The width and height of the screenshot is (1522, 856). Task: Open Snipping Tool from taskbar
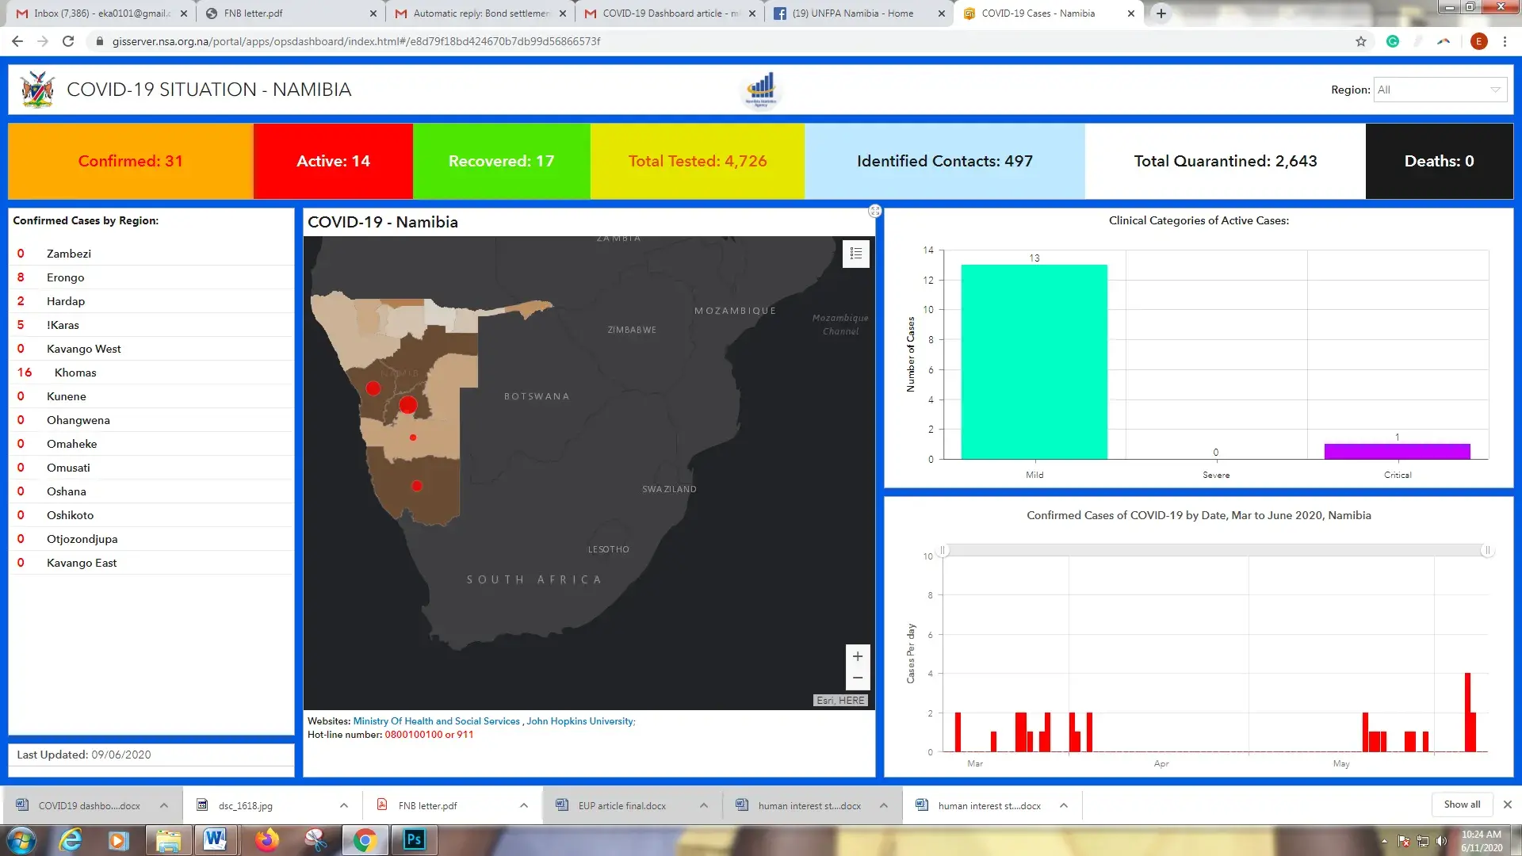pyautogui.click(x=315, y=840)
